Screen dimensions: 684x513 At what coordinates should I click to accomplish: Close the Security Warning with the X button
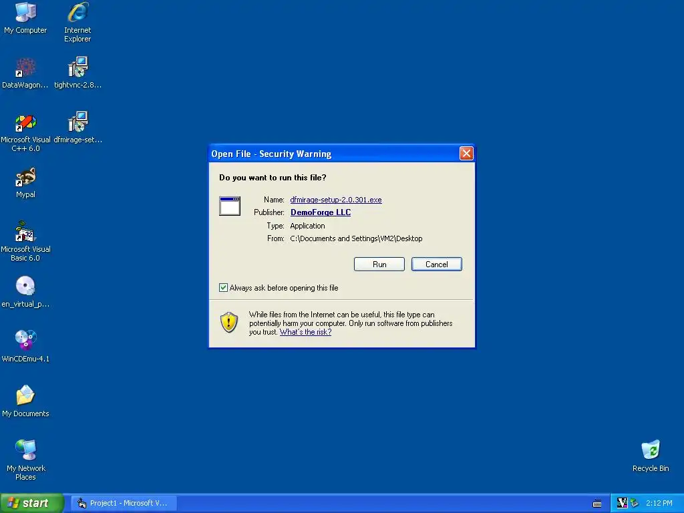click(466, 153)
